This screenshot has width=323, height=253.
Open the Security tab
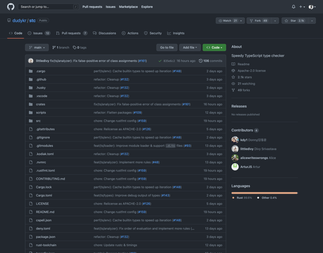pyautogui.click(x=153, y=33)
